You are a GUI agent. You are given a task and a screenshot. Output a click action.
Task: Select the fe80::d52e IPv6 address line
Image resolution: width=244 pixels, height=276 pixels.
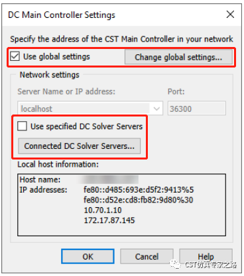click(x=139, y=200)
